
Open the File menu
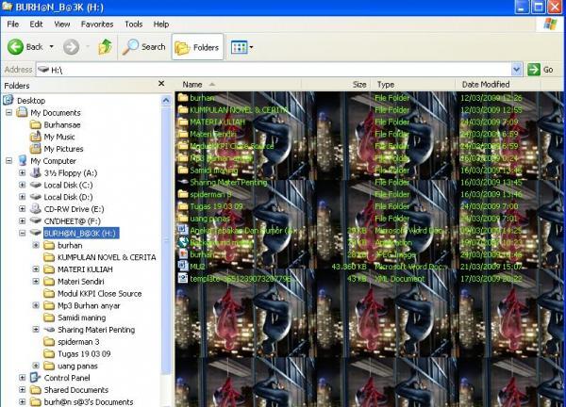click(13, 24)
